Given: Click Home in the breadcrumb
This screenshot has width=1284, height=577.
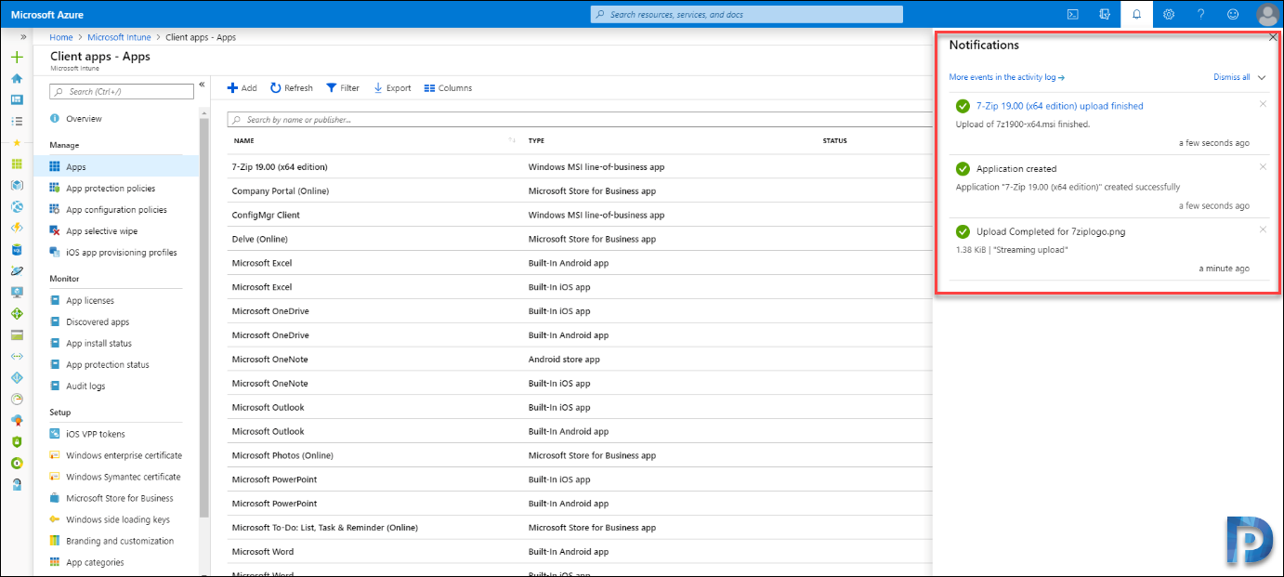Looking at the screenshot, I should [61, 37].
